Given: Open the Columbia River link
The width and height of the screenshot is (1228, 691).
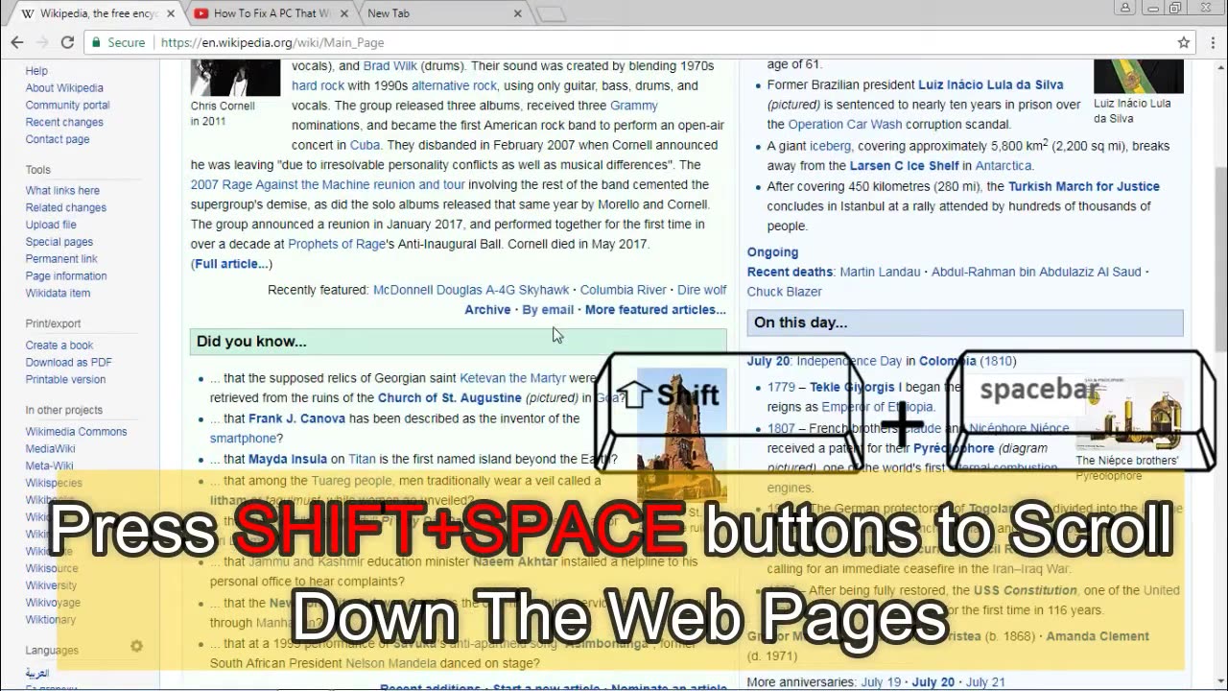Looking at the screenshot, I should click(623, 290).
